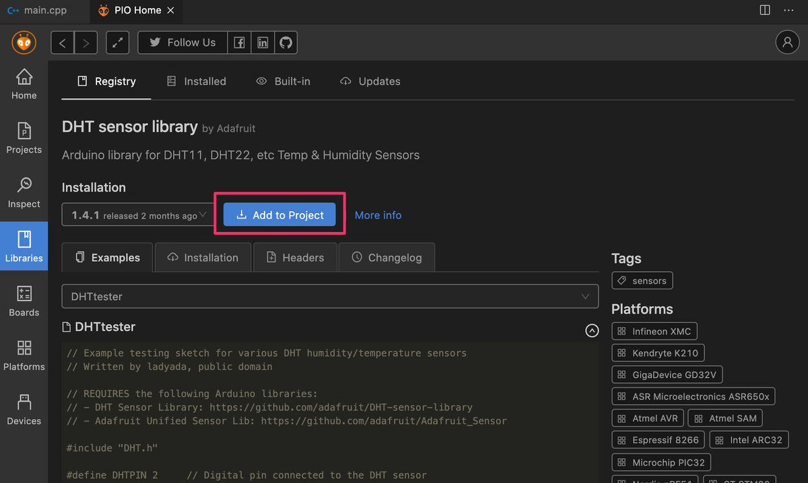This screenshot has height=483, width=808.
Task: Close the PIO Home tab
Action: point(171,11)
